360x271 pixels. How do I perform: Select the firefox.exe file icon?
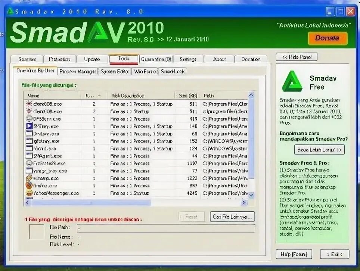coord(29,186)
